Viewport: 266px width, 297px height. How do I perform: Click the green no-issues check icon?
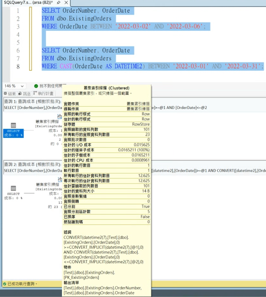click(x=36, y=86)
